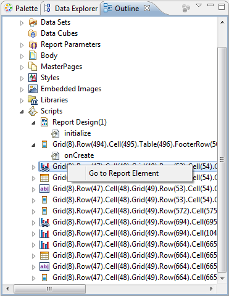Expand the Row(572).Cell(575 node

pyautogui.click(x=33, y=212)
